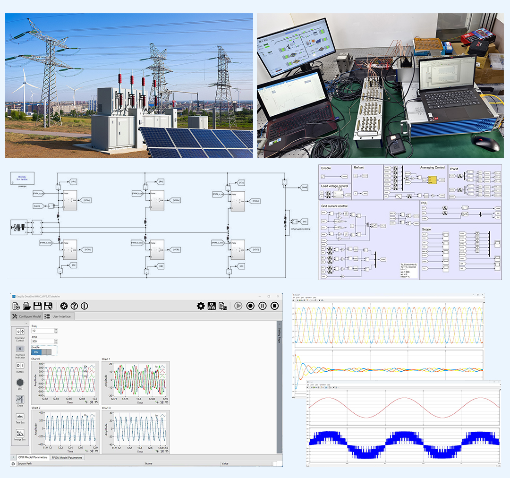Open the CPU Model Parameters tab

coord(33,457)
